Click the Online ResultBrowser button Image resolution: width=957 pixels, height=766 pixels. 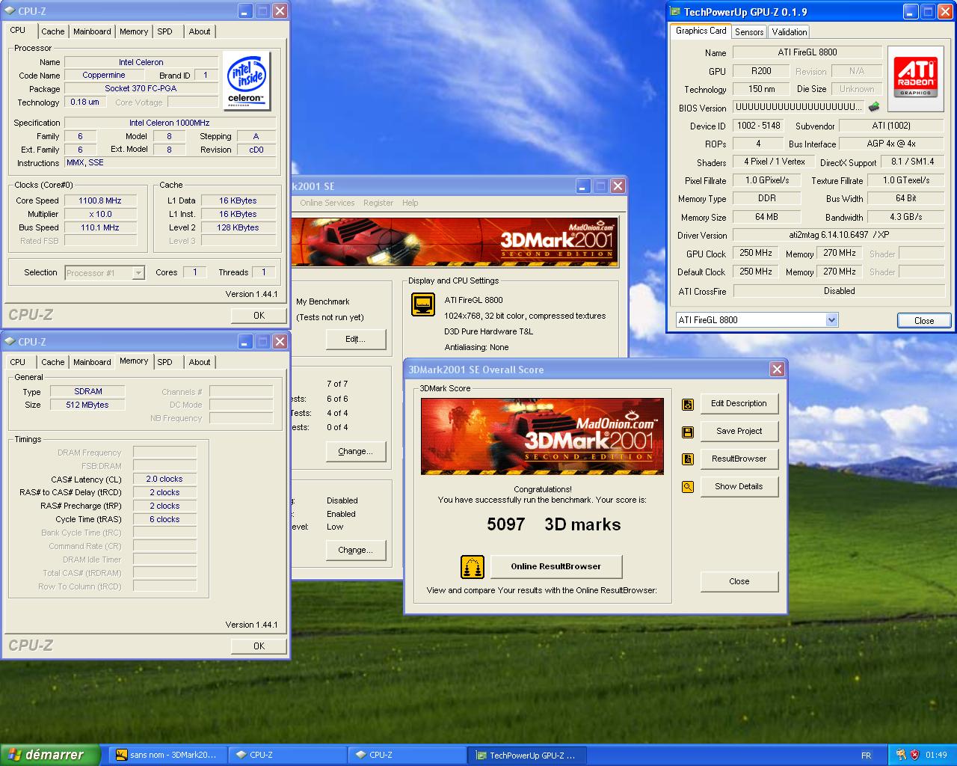tap(556, 567)
